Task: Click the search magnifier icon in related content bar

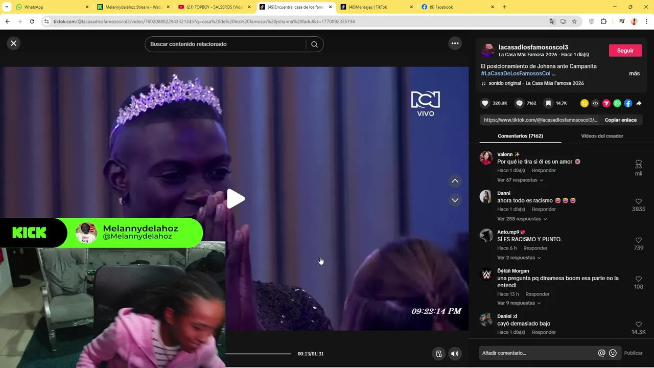Action: tap(314, 44)
